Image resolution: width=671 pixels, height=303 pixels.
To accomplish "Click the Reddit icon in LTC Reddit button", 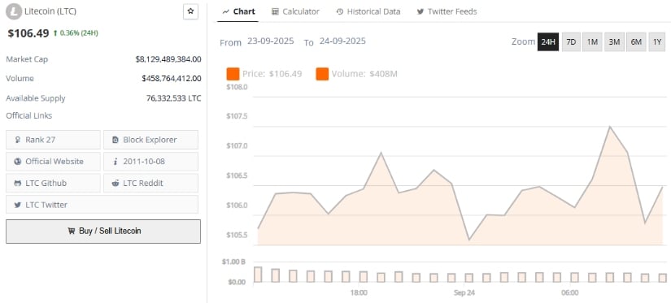I will coord(115,184).
